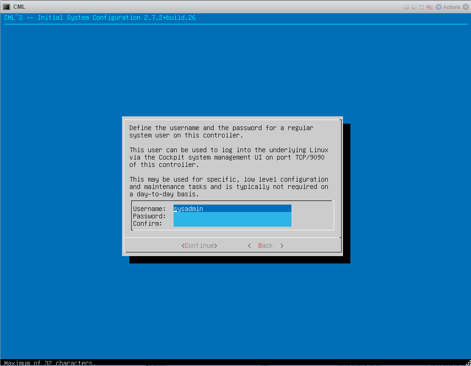The width and height of the screenshot is (471, 366).
Task: Click the Password label
Action: click(x=149, y=216)
